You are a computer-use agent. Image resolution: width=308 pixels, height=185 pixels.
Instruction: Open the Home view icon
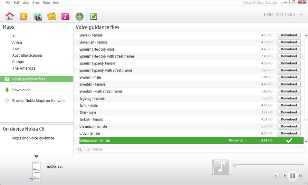[x=10, y=16]
